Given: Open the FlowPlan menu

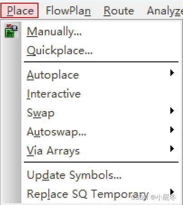Looking at the screenshot, I should pos(68,11).
